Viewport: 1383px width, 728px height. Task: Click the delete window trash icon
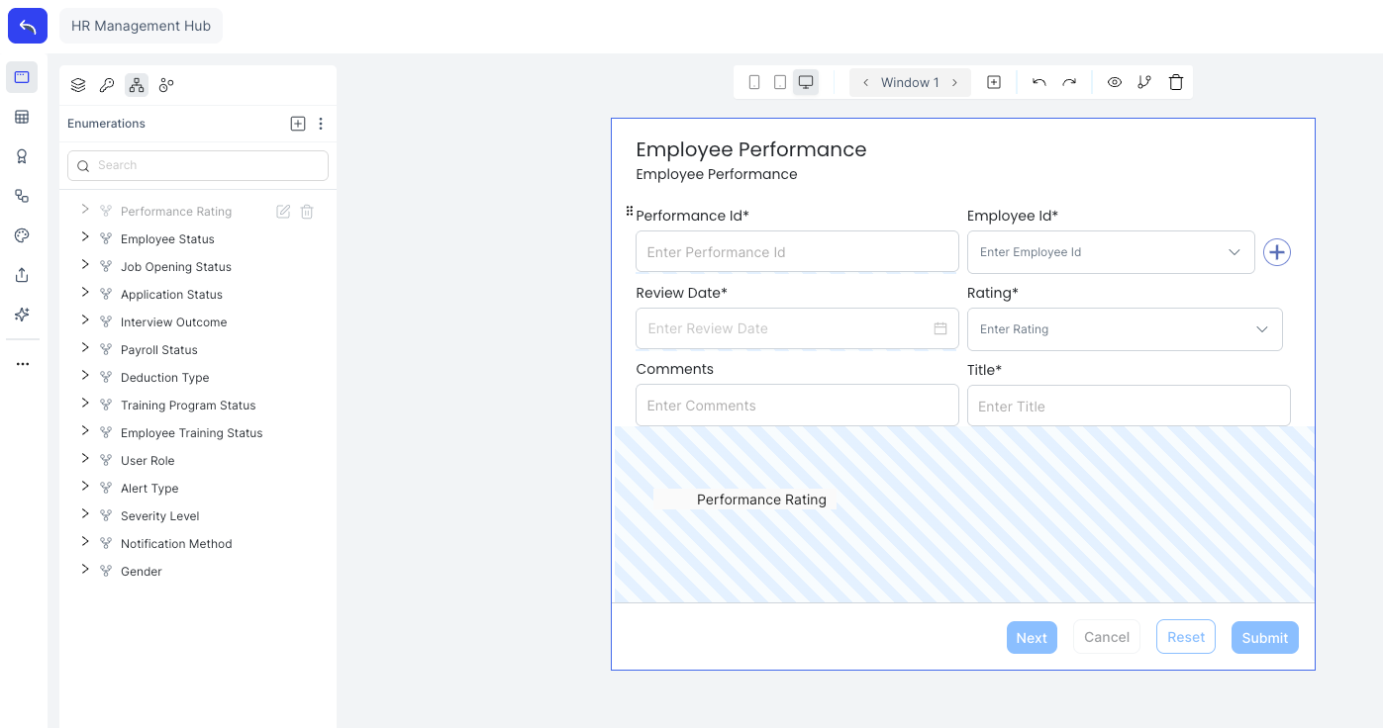click(x=1176, y=83)
